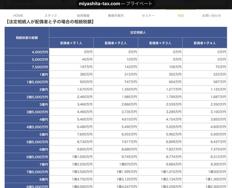Select the 4,000万円 row label
The image size is (232, 188).
(x=27, y=52)
